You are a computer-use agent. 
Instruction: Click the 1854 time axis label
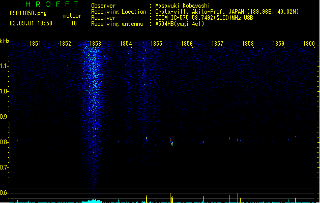click(x=126, y=44)
